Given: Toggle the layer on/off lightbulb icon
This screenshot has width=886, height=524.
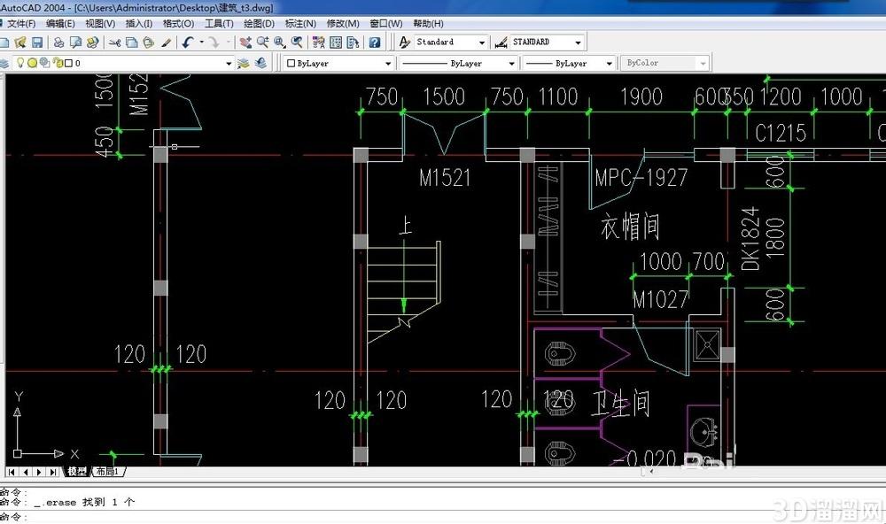Looking at the screenshot, I should [20, 63].
